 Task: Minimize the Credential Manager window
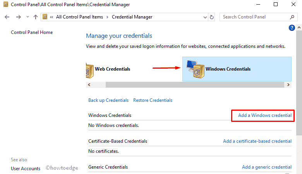[x=258, y=4]
